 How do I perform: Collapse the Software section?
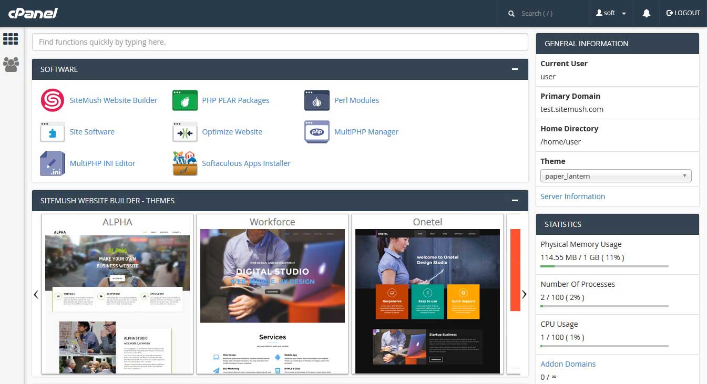click(x=515, y=69)
